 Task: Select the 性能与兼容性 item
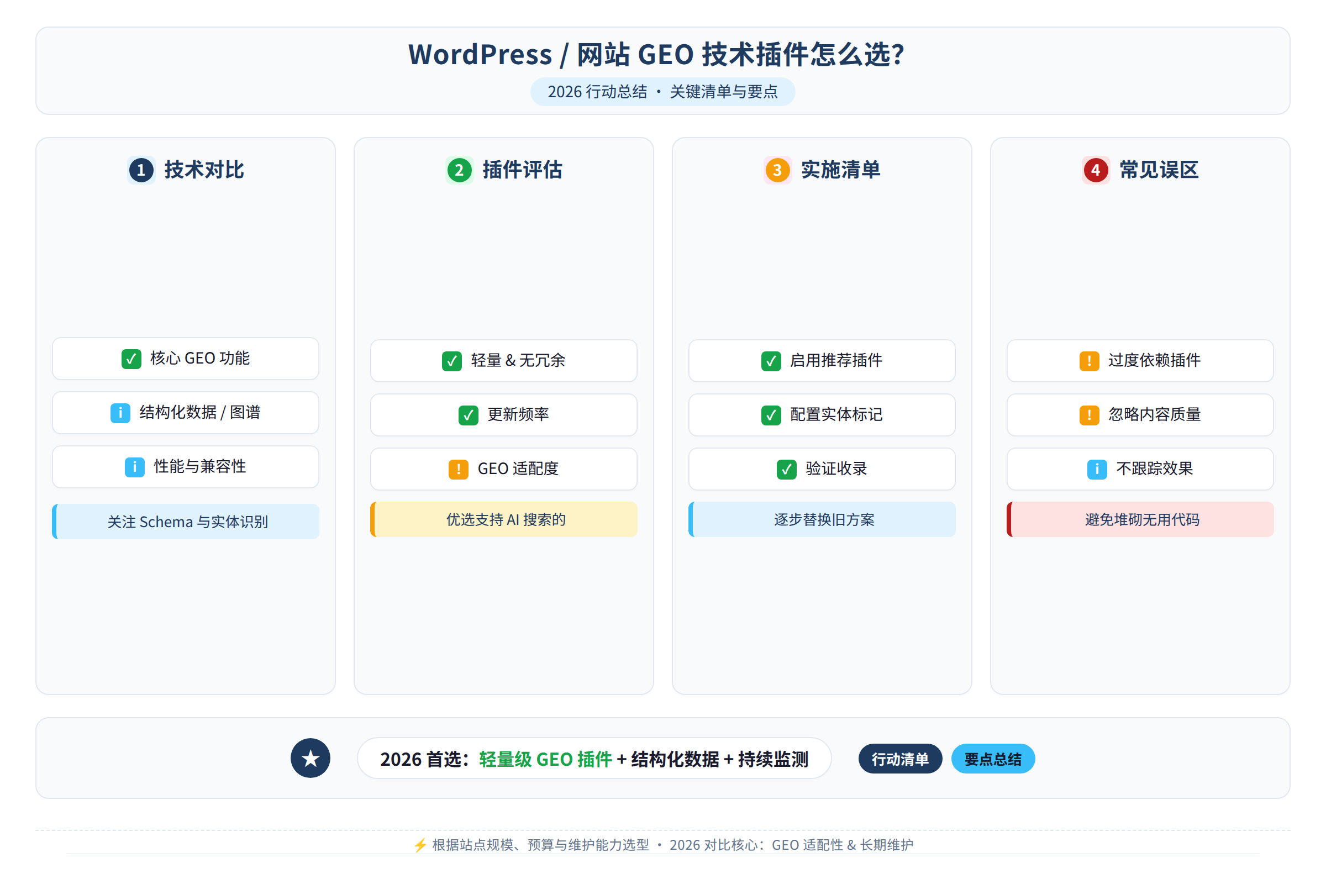pyautogui.click(x=186, y=467)
